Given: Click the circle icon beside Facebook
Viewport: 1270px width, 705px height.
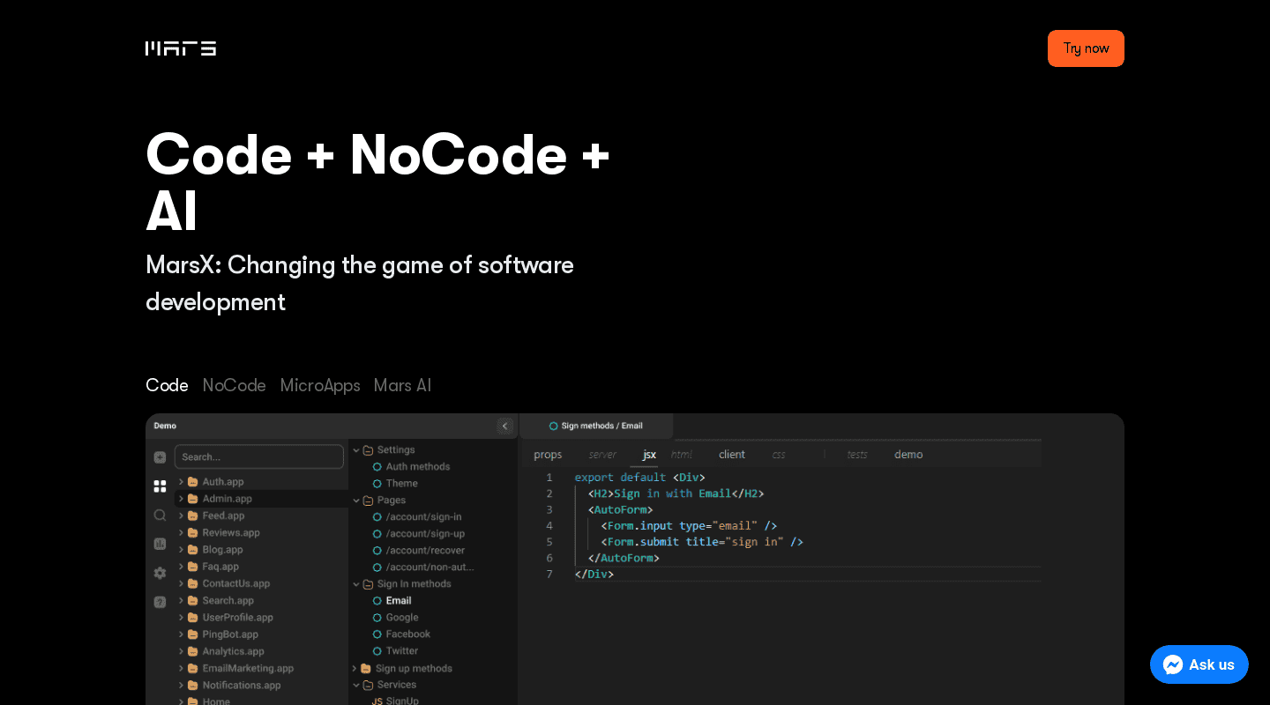Looking at the screenshot, I should point(377,634).
